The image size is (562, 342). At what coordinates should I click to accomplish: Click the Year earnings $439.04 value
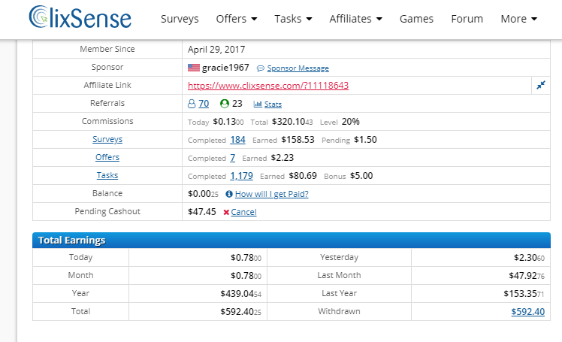pos(241,294)
